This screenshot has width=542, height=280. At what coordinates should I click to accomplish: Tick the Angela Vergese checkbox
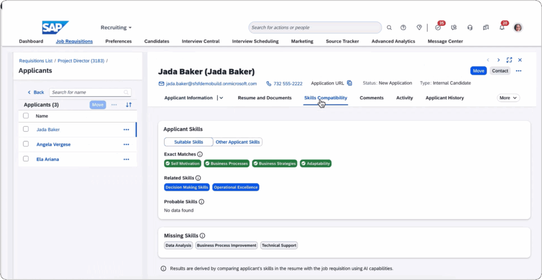coord(26,144)
